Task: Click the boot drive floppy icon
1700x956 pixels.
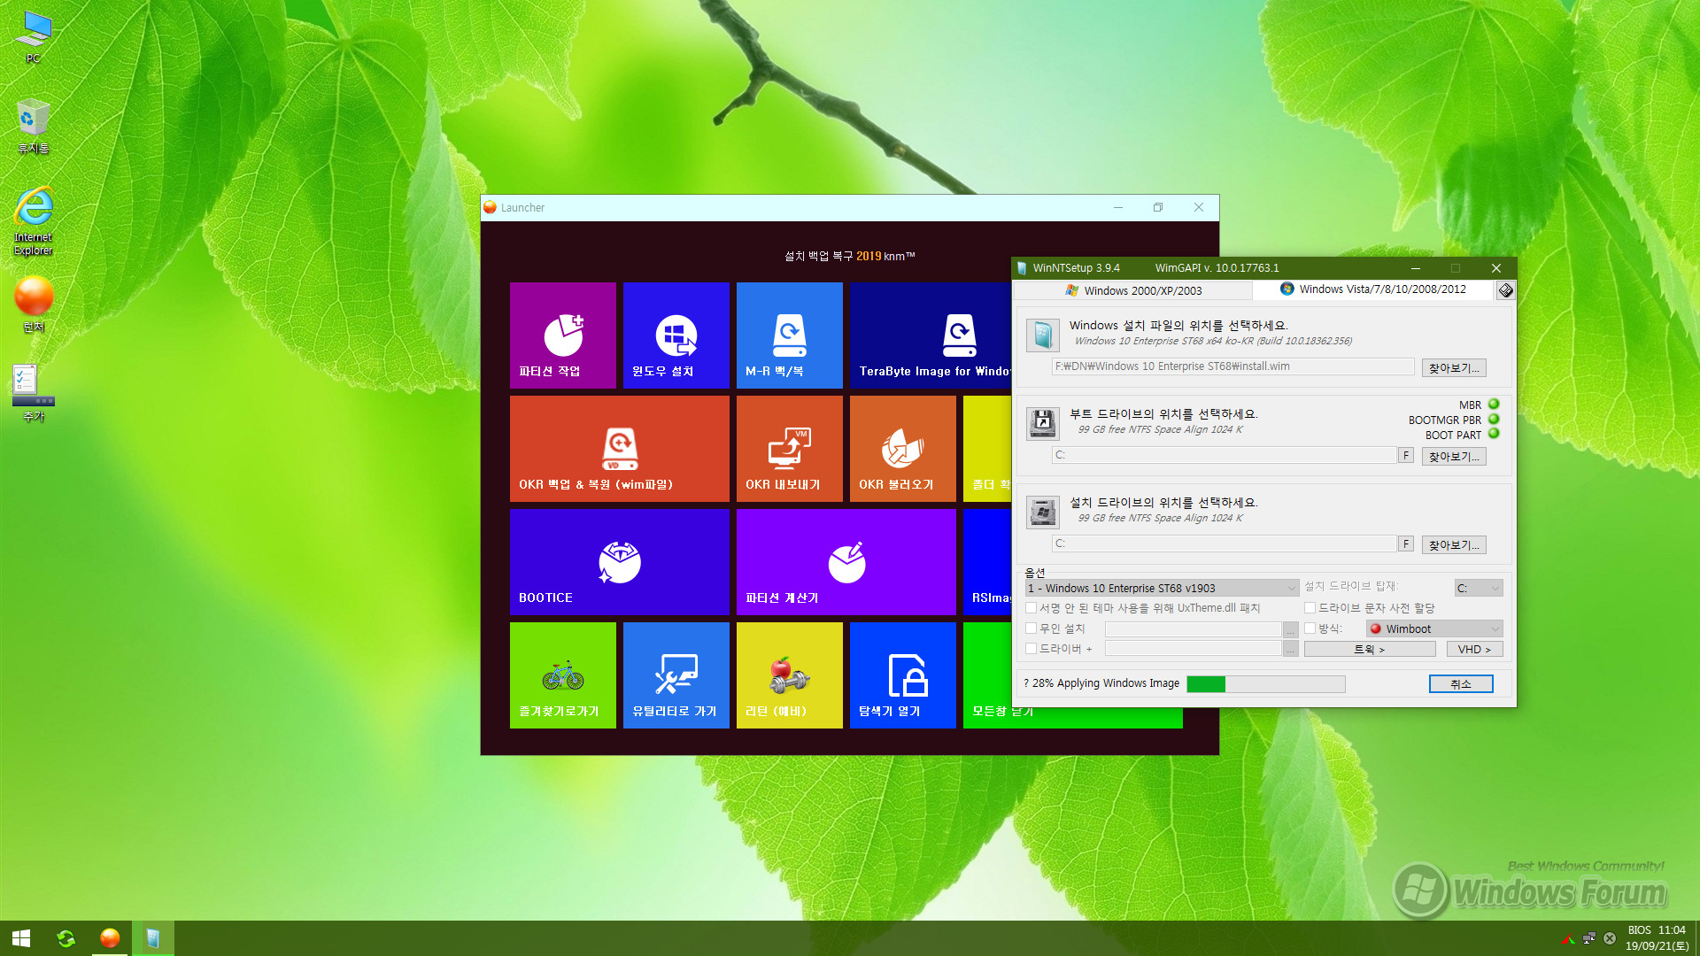Action: point(1042,423)
